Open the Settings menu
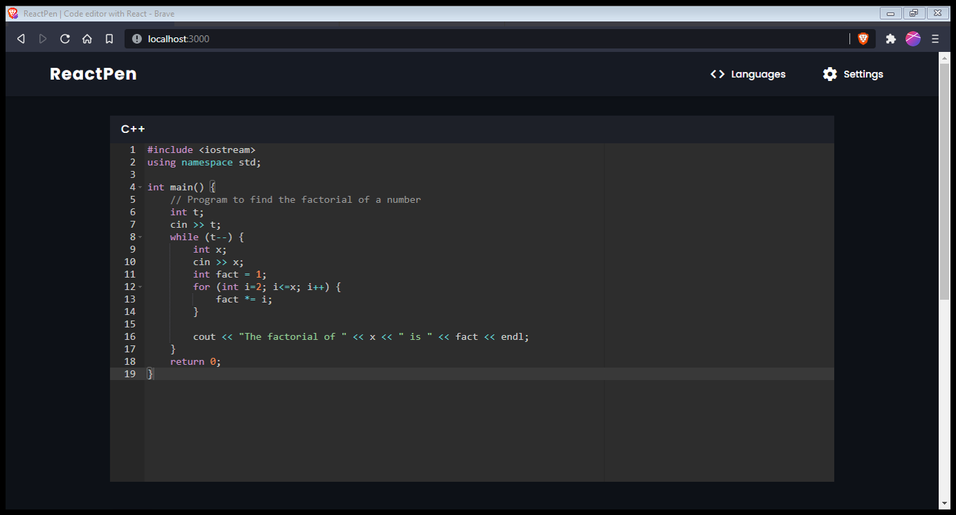This screenshot has width=956, height=515. [x=853, y=74]
